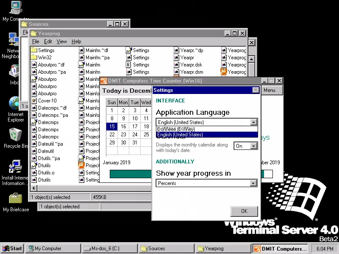339x254 pixels.
Task: Choose the garbled first language option
Action: (207, 129)
